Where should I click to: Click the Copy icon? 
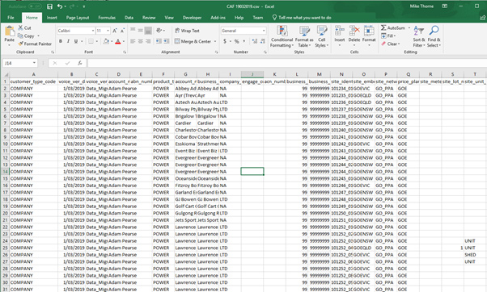click(20, 36)
